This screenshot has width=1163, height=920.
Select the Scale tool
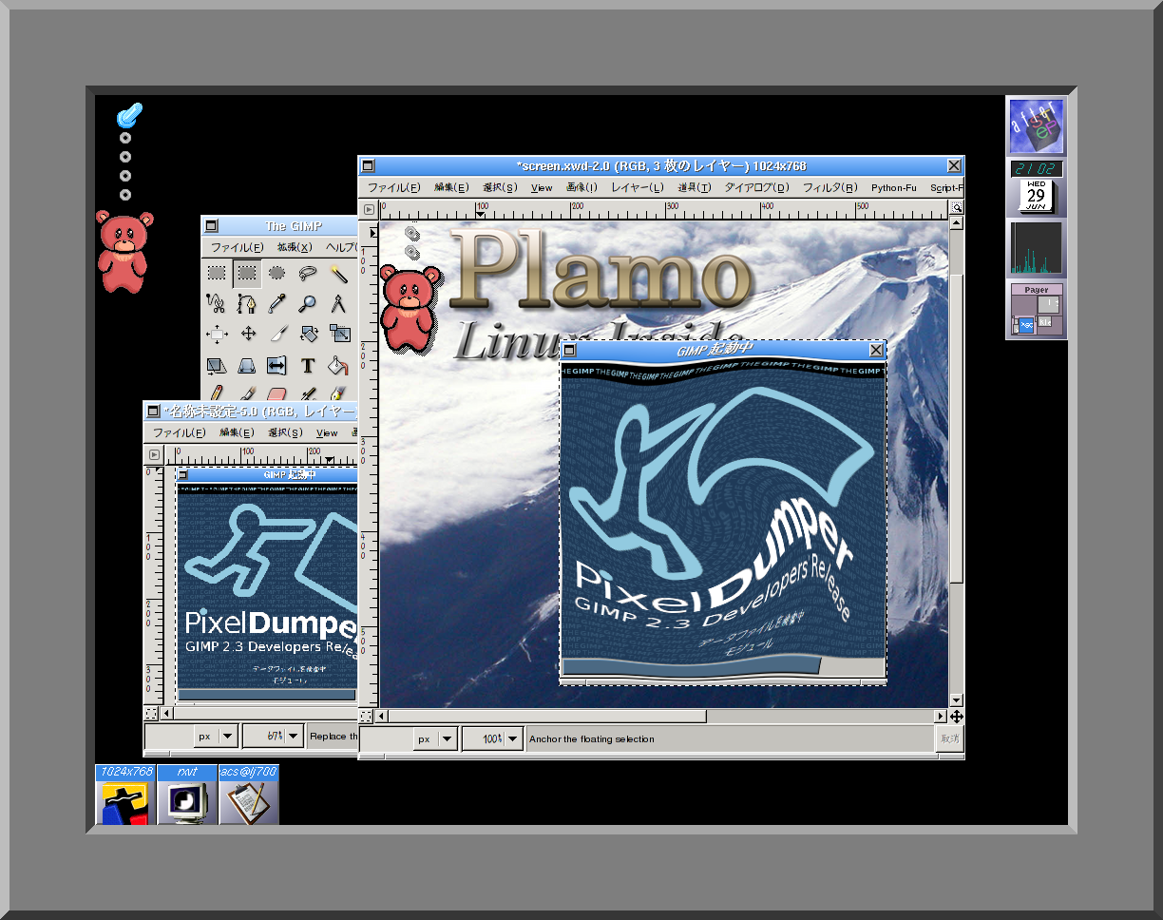point(338,335)
